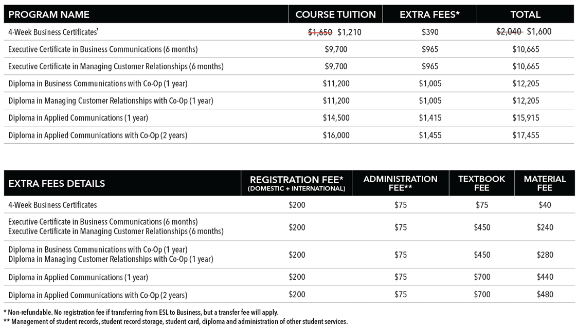Click the COURSE TUITION column header
Screen dimensions: 576x327
[335, 15]
